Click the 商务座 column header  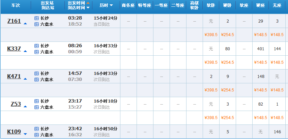coord(128,5)
